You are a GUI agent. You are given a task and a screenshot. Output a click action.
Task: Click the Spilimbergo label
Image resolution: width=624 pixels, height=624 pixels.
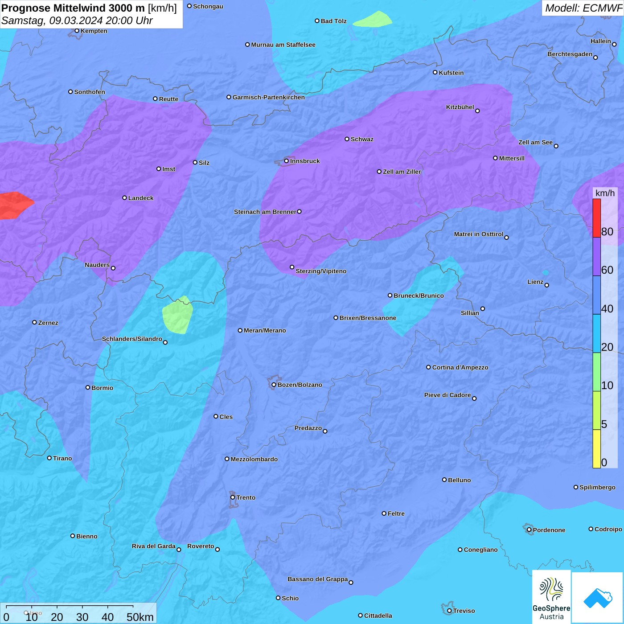597,487
